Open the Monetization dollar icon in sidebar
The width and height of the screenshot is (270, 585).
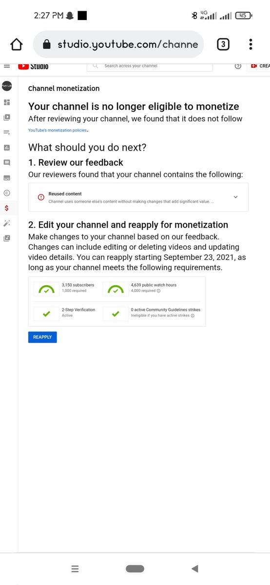7,208
